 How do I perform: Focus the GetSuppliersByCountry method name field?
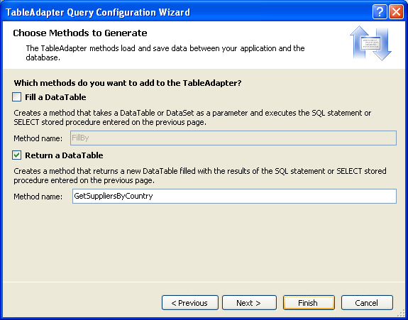point(234,196)
